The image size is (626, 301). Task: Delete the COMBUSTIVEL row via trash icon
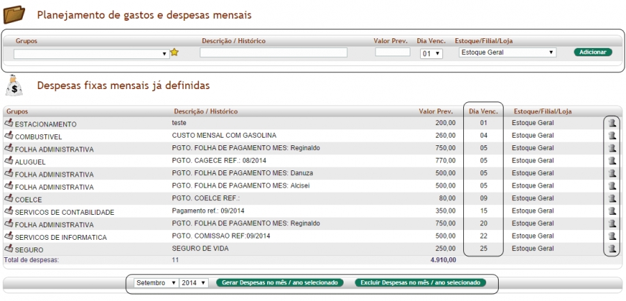pos(612,136)
